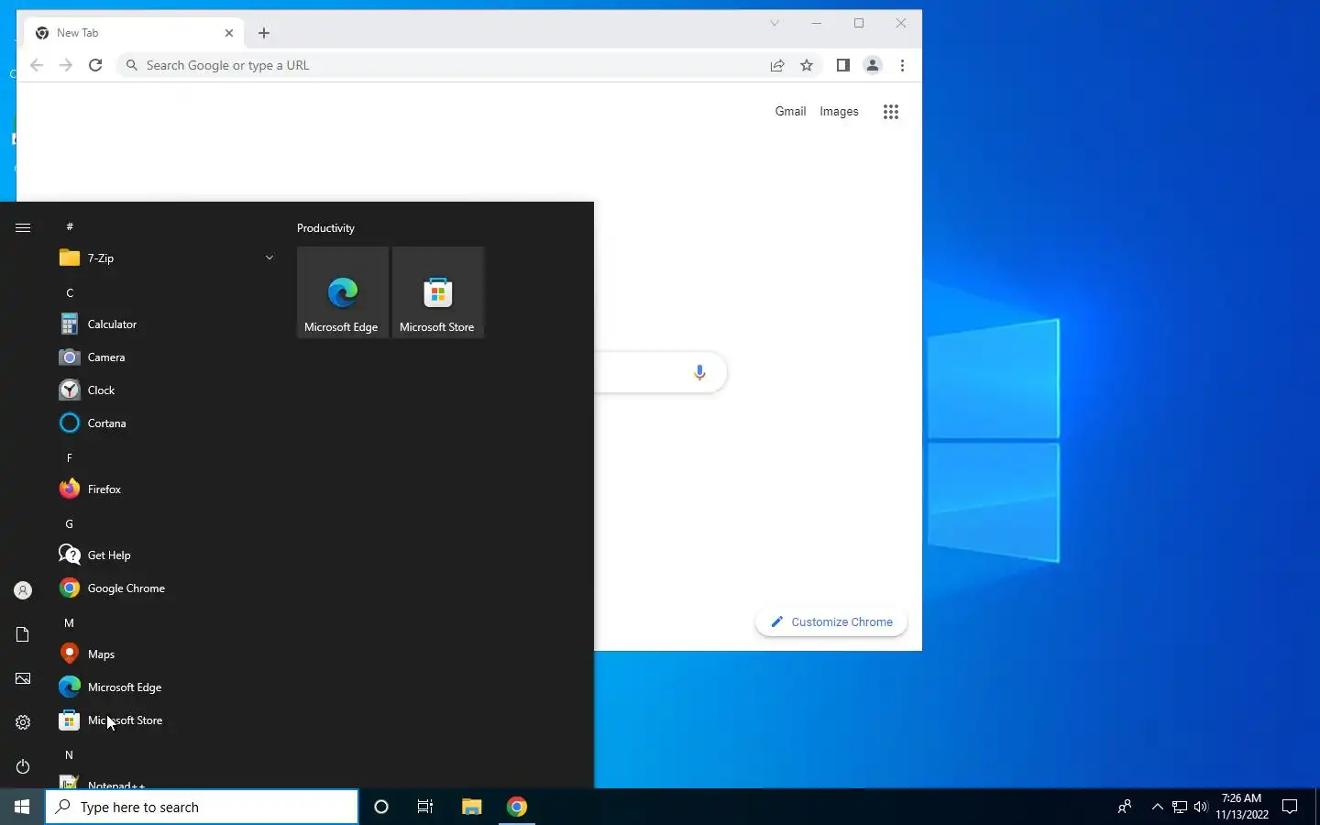Jump to letter C section header
Image resolution: width=1320 pixels, height=825 pixels.
(70, 292)
